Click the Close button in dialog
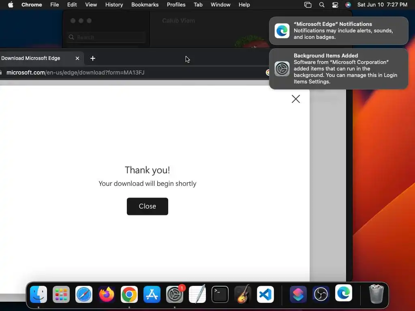 148,206
